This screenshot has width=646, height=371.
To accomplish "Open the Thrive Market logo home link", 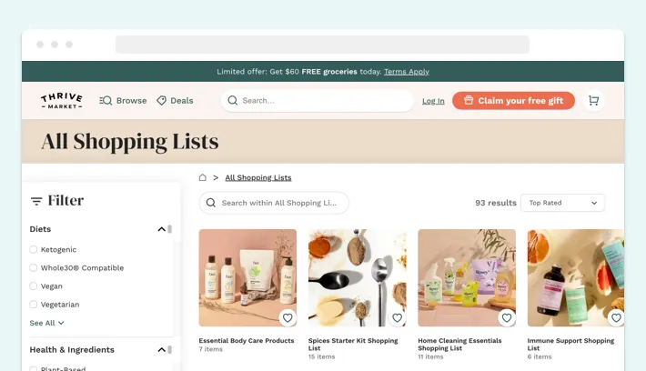I will click(x=61, y=100).
